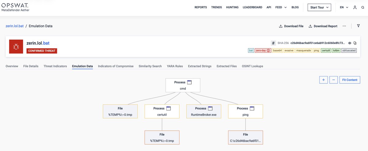Select the %TEMP%\~0.tmp file node under cmd
The image size is (368, 151).
coord(120,111)
